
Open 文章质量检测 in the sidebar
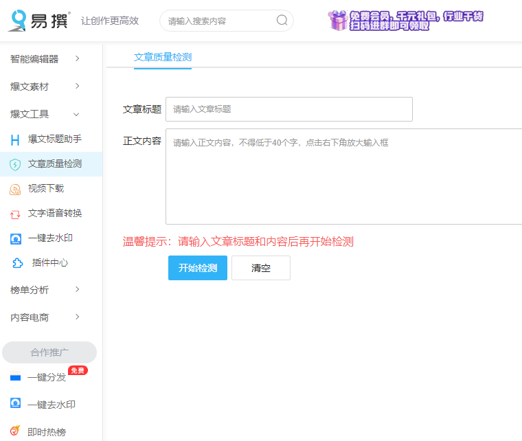pos(52,164)
